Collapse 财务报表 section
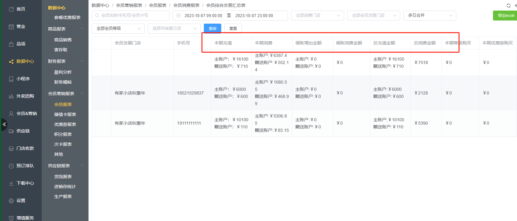 [82, 61]
